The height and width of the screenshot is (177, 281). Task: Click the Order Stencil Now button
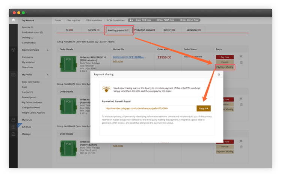point(189,20)
